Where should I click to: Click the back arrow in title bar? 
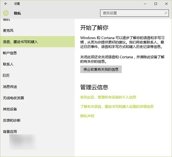click(x=6, y=4)
